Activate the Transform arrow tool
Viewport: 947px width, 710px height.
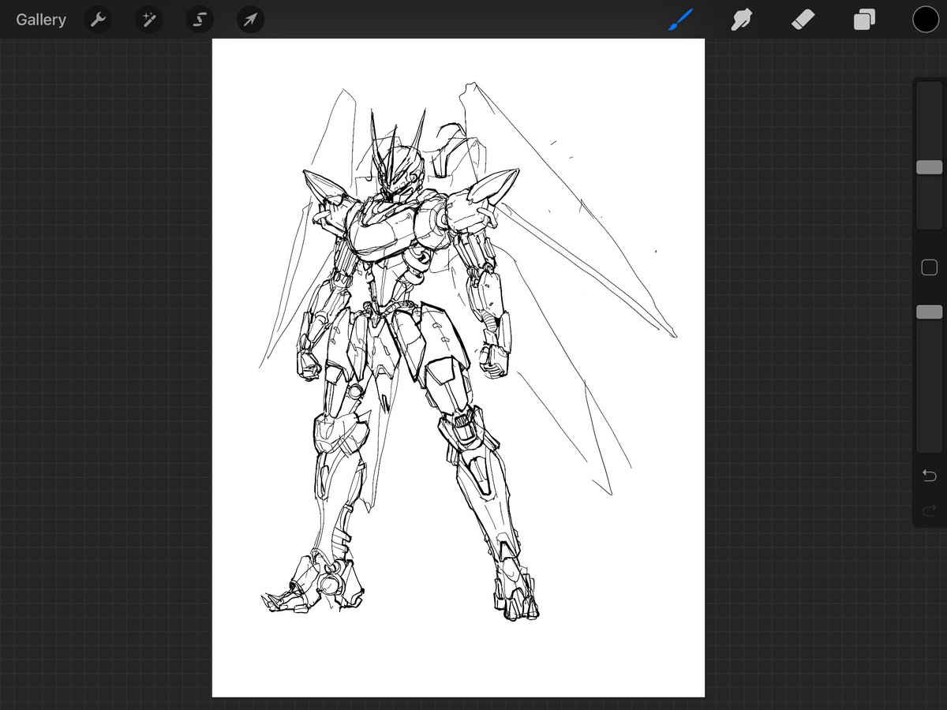[250, 20]
